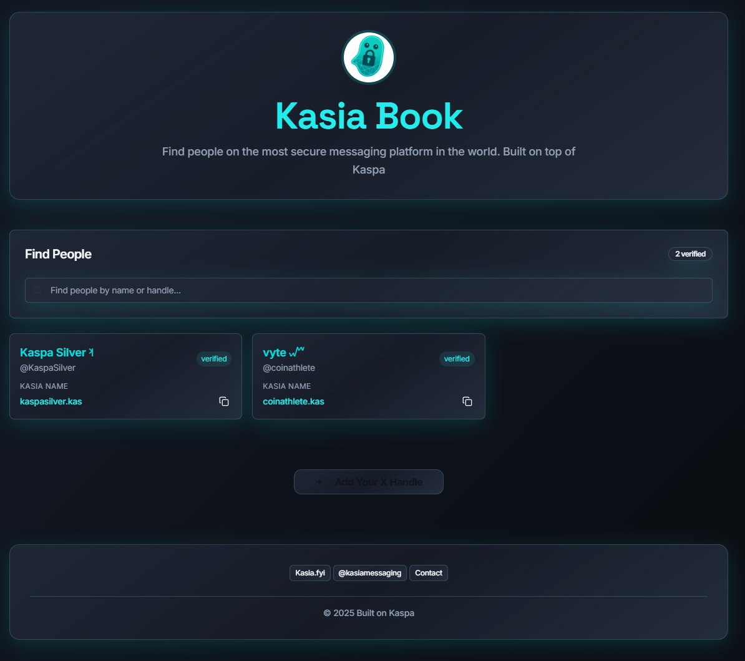Viewport: 745px width, 661px height.
Task: Click the @coinathlete handle text
Action: tap(289, 368)
